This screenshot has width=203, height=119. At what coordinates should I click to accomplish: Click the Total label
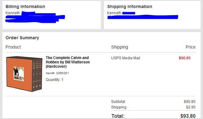coord(118,116)
